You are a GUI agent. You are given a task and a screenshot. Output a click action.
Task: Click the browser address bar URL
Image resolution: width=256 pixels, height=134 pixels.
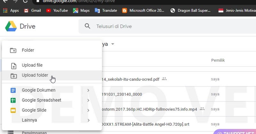tap(79, 1)
